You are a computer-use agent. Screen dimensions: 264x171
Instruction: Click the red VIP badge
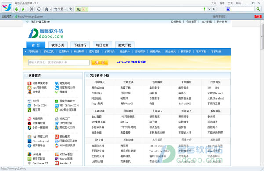point(258,16)
